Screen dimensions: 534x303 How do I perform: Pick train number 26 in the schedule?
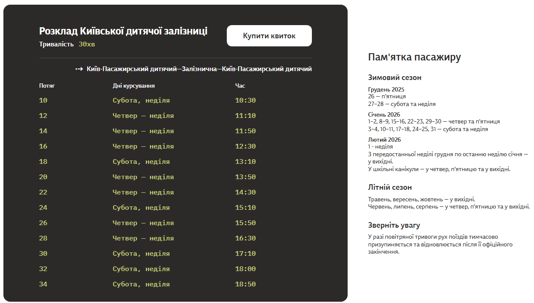click(x=43, y=223)
